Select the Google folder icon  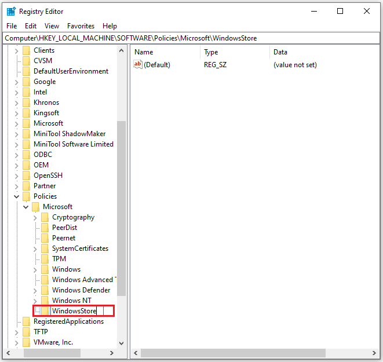pyautogui.click(x=26, y=82)
